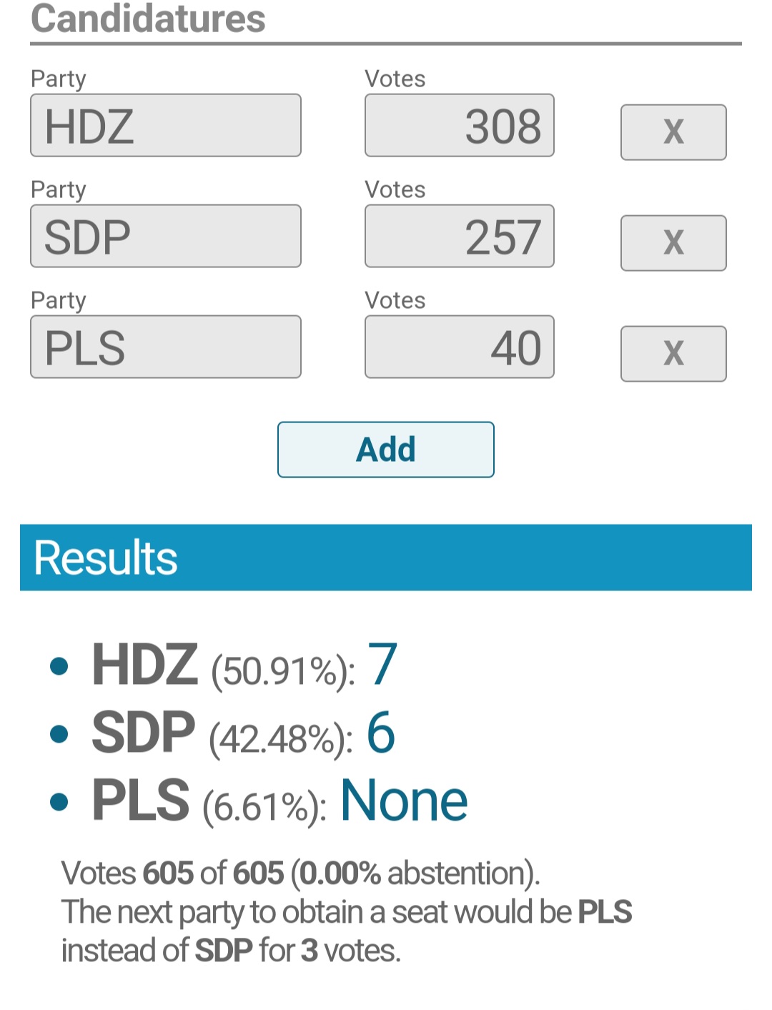The image size is (772, 1010).
Task: Select the votes field showing 257
Action: pos(460,236)
